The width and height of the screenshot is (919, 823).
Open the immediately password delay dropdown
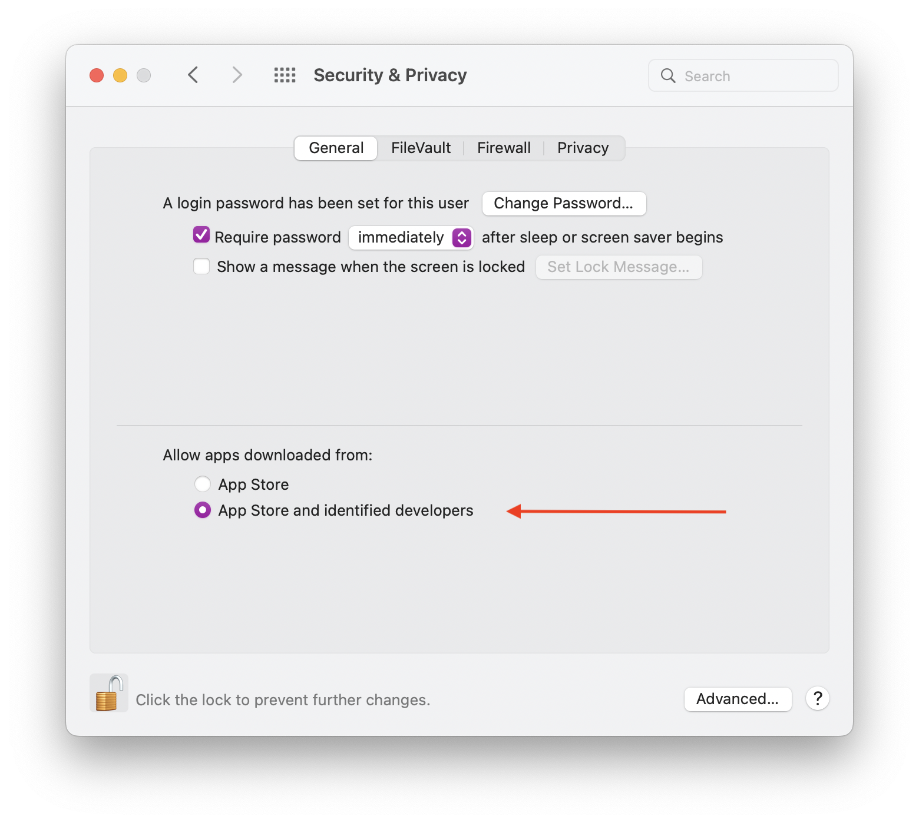(411, 237)
